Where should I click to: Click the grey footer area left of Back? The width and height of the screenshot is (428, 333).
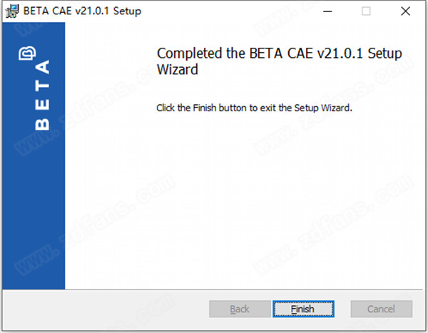[105, 309]
